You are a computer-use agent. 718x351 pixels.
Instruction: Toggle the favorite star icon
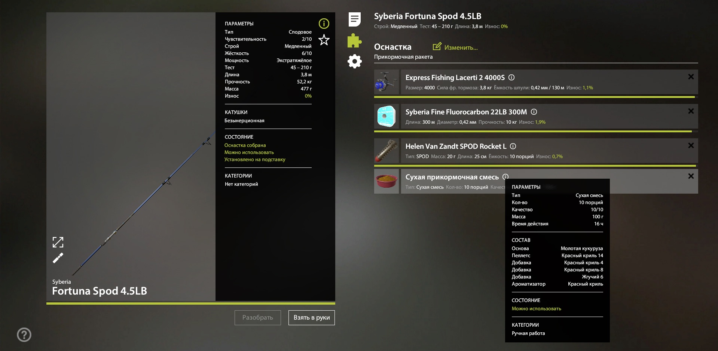pyautogui.click(x=324, y=40)
